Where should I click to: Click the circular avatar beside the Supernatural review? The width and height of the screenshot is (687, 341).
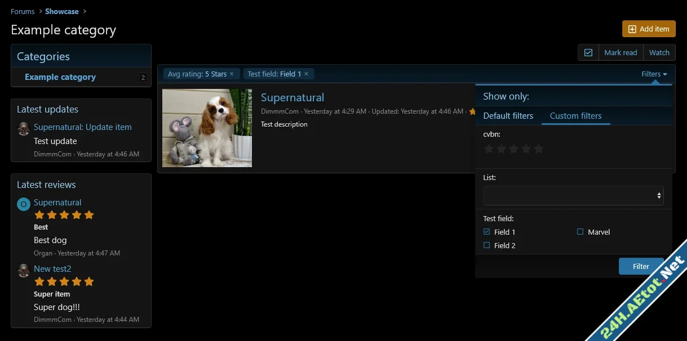[x=23, y=204]
